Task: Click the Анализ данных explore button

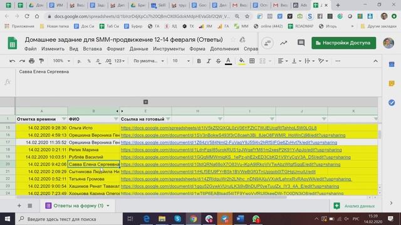Action: pos(355,206)
